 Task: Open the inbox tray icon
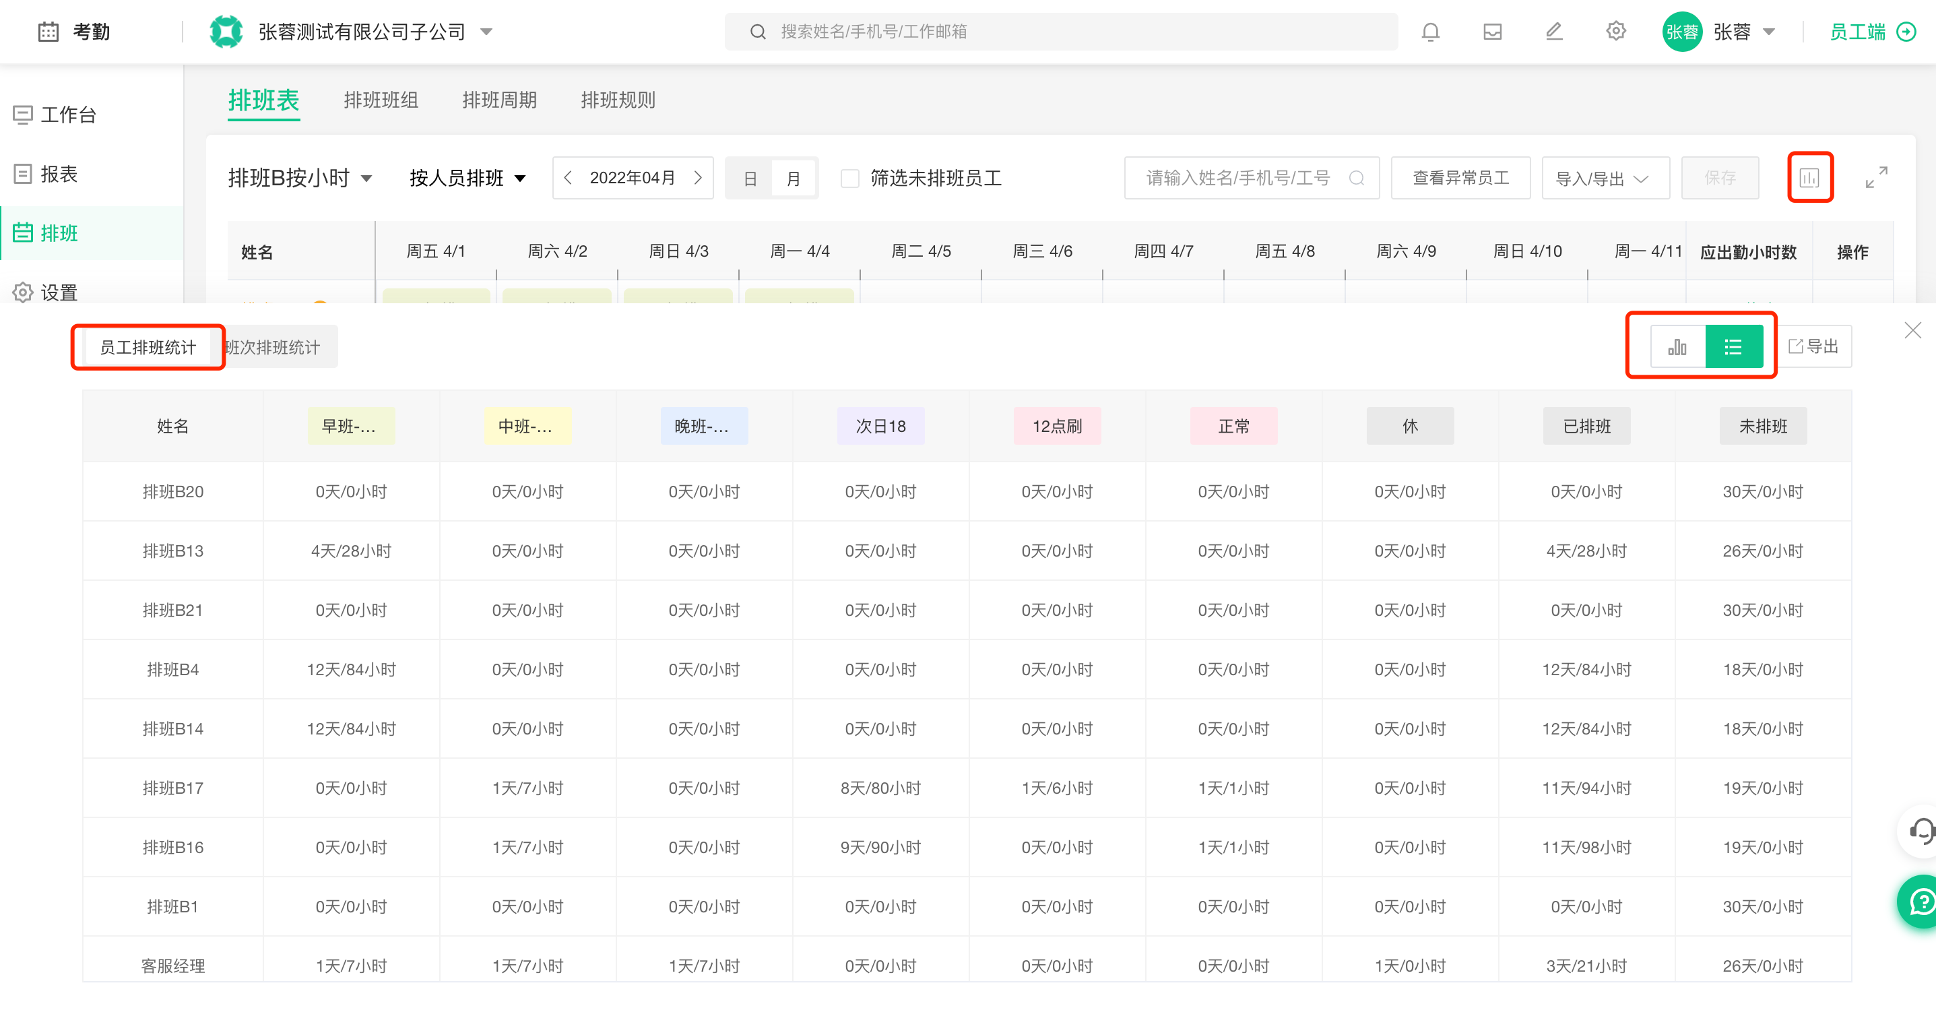1492,32
